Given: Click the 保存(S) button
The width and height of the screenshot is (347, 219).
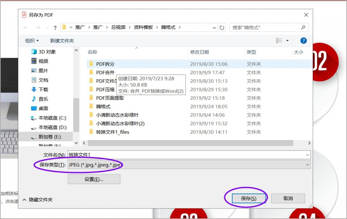Looking at the screenshot, I should 248,198.
